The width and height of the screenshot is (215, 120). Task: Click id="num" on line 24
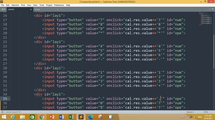coord(175,51)
